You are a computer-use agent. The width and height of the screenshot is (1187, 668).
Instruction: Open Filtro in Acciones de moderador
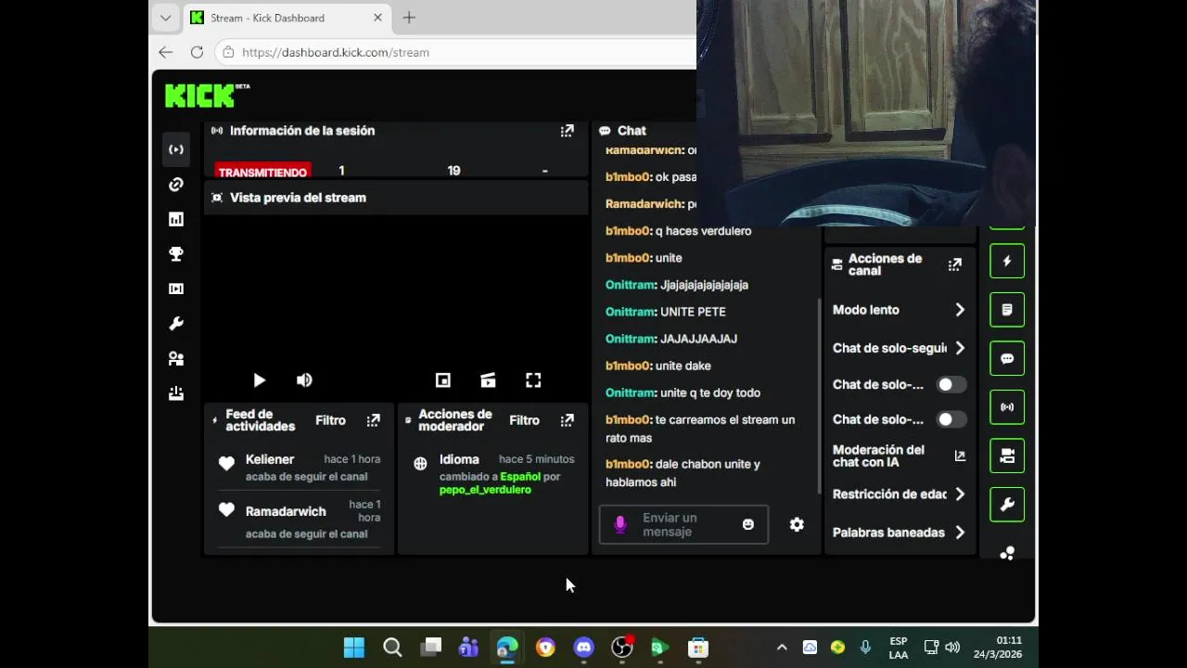pos(524,420)
